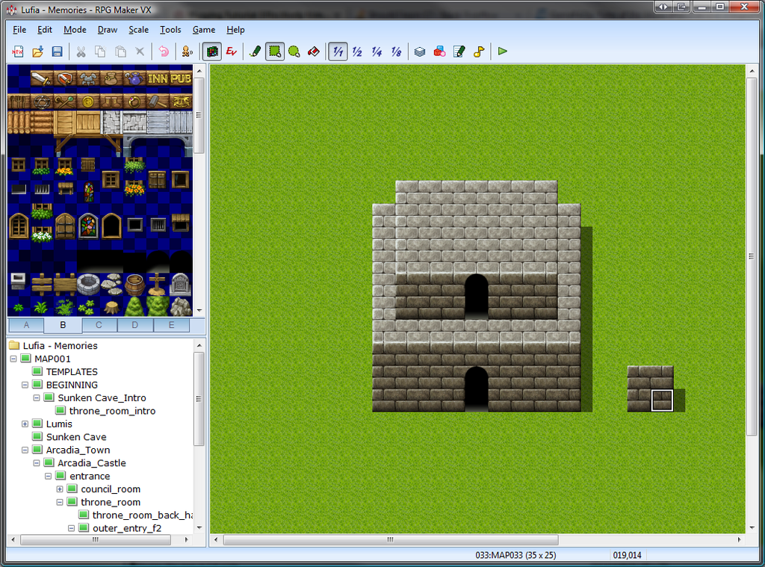Open the Mode menu
Viewport: 765px width, 567px height.
click(x=75, y=30)
